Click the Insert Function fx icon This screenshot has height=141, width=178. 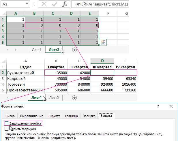pyautogui.click(x=65, y=4)
